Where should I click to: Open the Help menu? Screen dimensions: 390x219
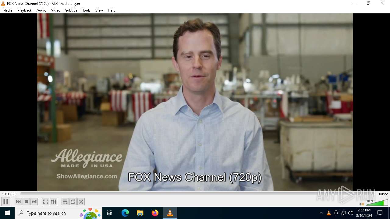pos(112,10)
